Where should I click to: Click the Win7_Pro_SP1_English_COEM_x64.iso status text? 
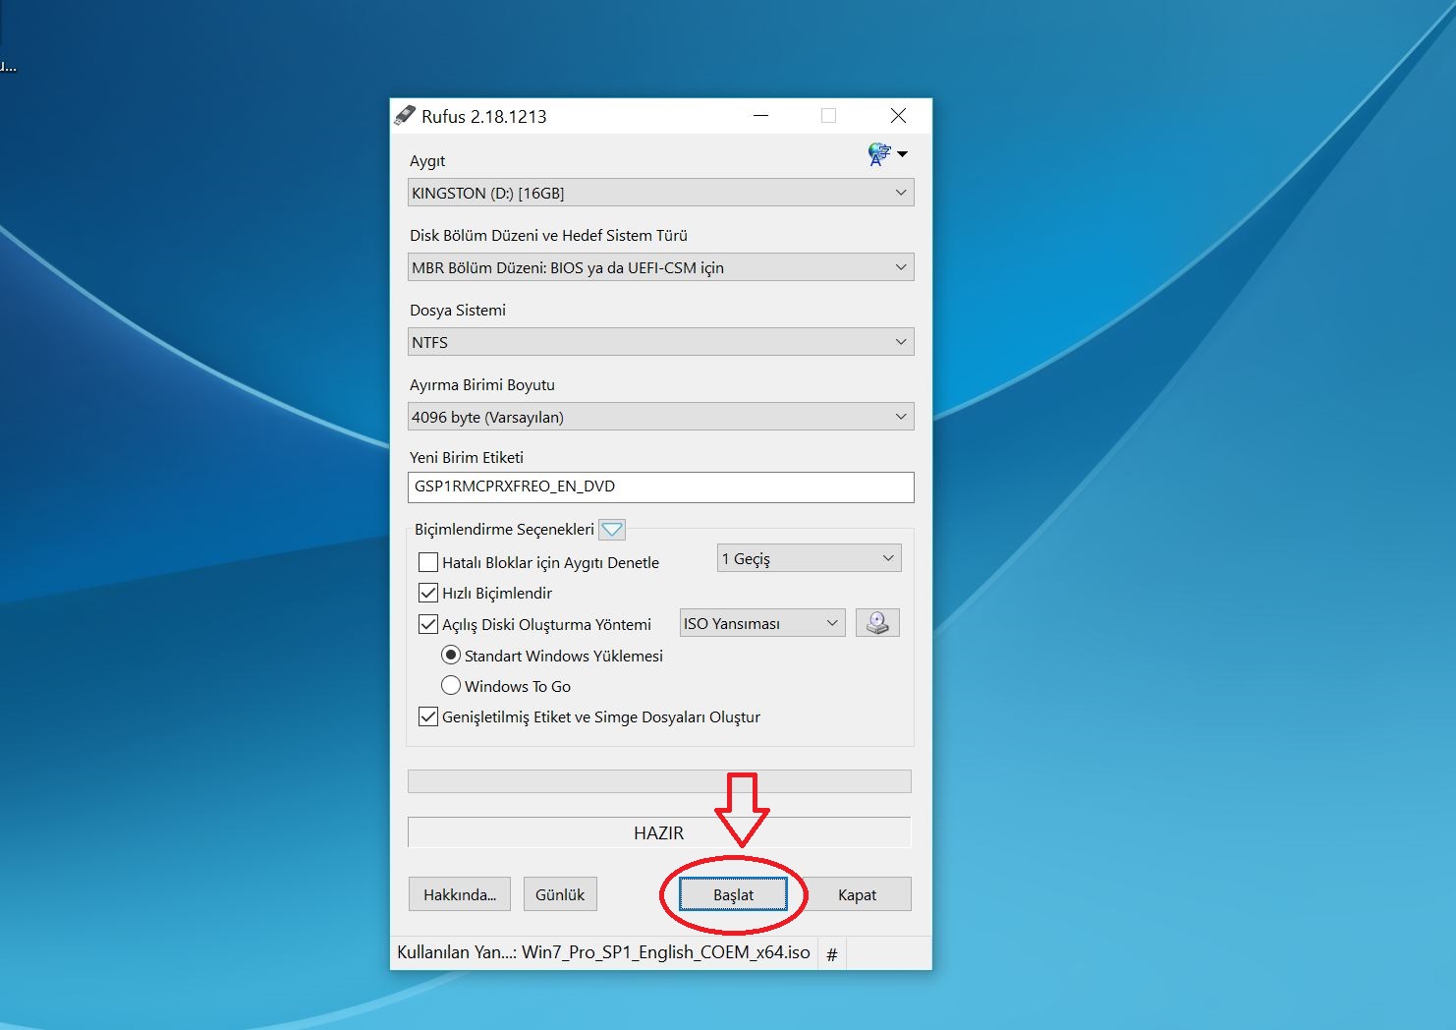(x=666, y=952)
